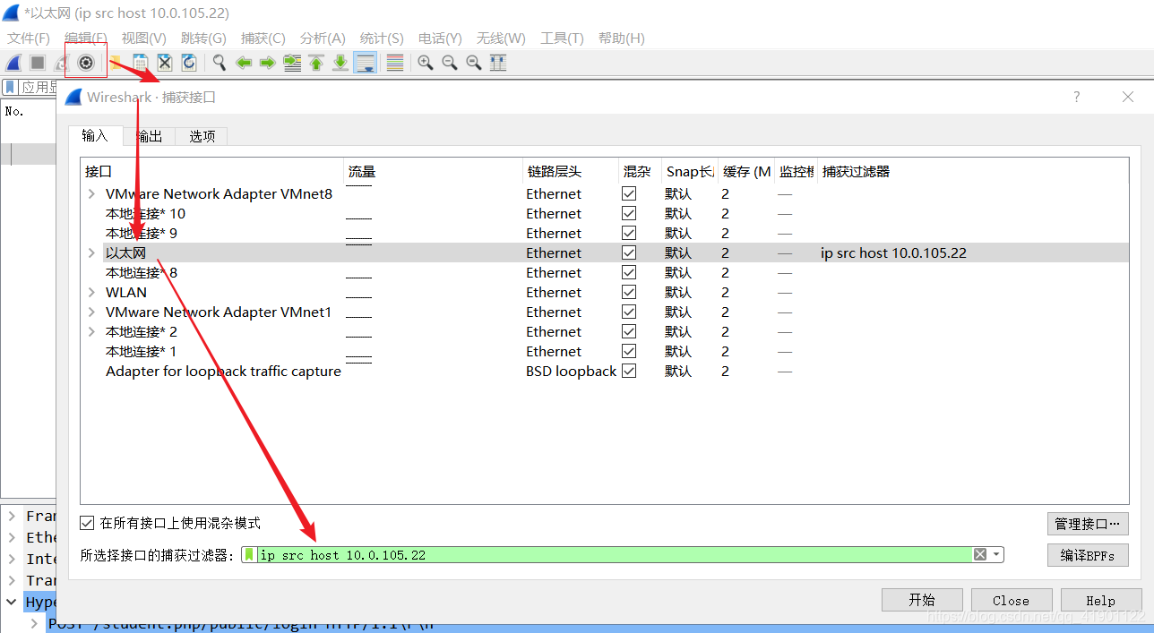Collapse the Hypertext tree node in main window
The width and height of the screenshot is (1154, 633).
[12, 602]
